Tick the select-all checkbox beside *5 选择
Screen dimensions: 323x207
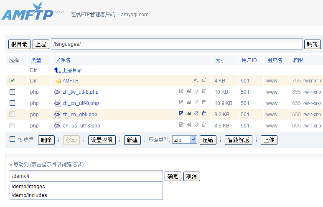tap(12, 140)
